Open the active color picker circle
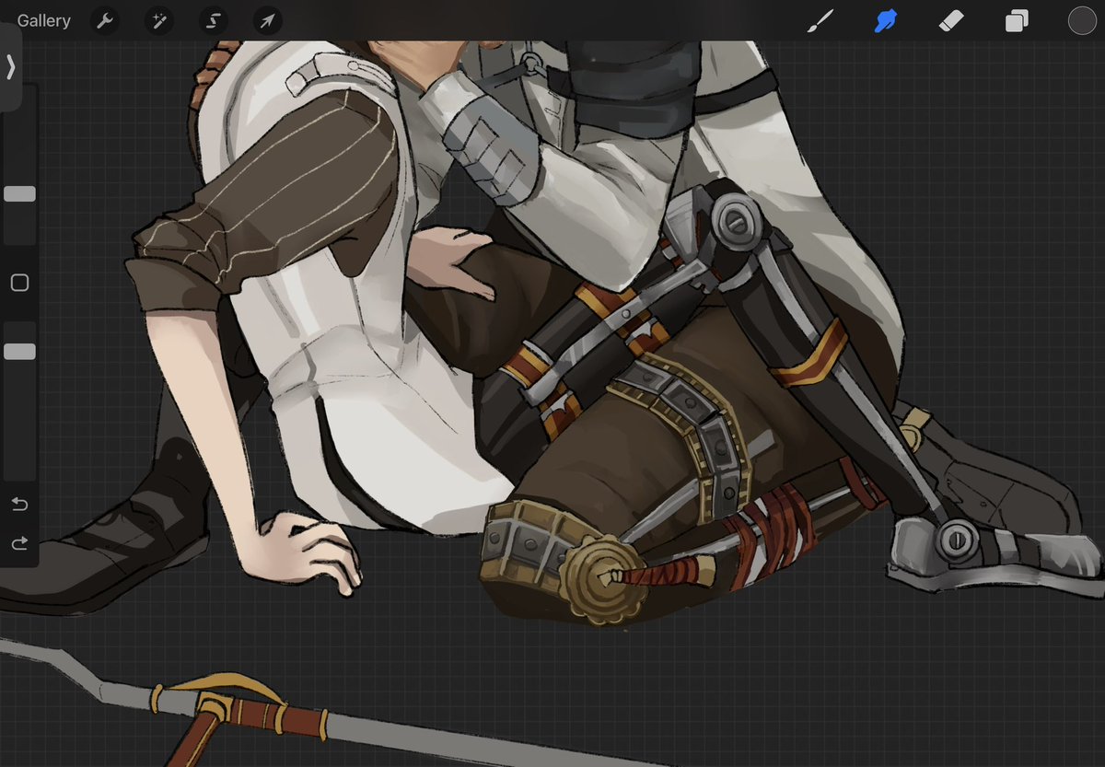Image resolution: width=1105 pixels, height=767 pixels. tap(1082, 20)
